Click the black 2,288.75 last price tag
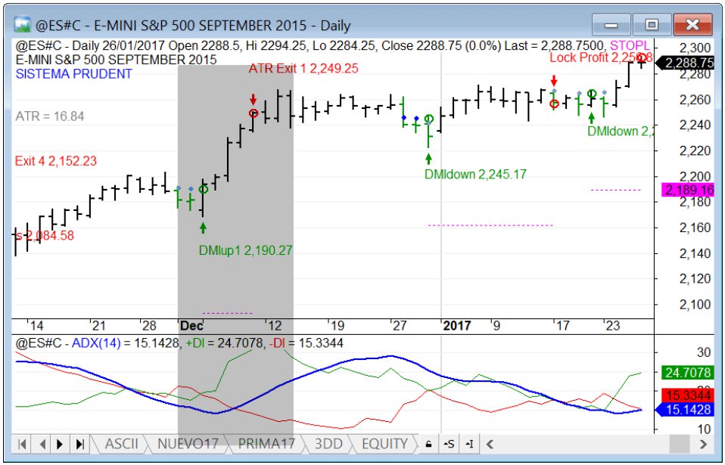 pyautogui.click(x=687, y=64)
